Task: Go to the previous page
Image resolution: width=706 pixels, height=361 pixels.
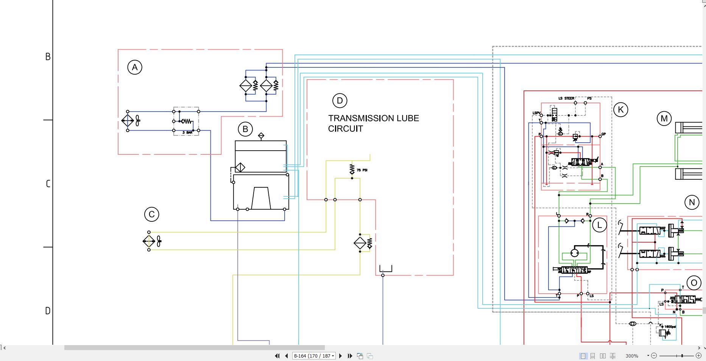Action: pos(287,356)
